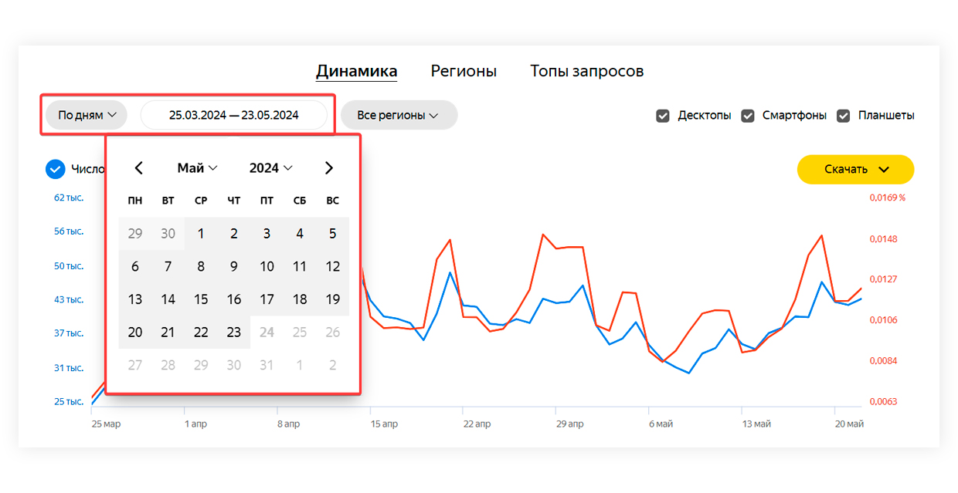
Task: Open the По дням grouping dropdown
Action: pos(87,115)
